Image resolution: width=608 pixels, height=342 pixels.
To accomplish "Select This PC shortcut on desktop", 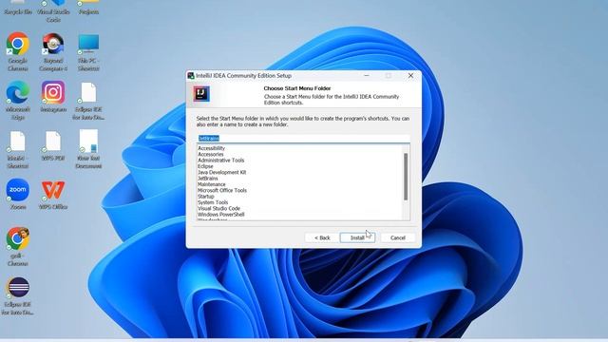I will 88,44.
